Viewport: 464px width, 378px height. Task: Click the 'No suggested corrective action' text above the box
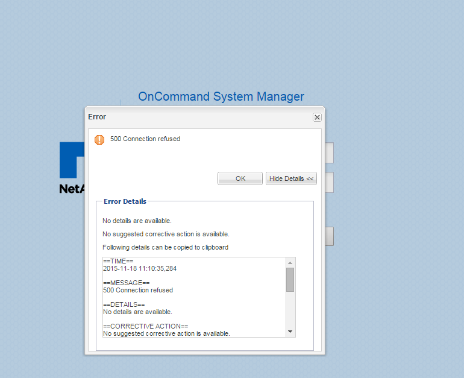point(166,234)
